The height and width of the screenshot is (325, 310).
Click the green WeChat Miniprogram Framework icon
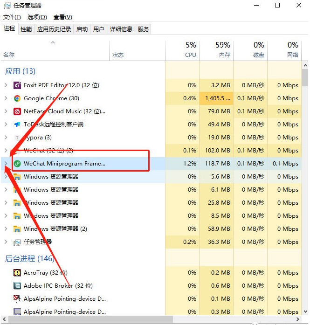(17, 164)
